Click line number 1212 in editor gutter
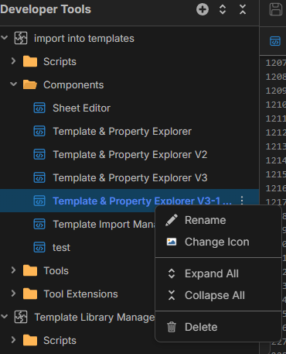The width and height of the screenshot is (286, 354). [x=276, y=132]
